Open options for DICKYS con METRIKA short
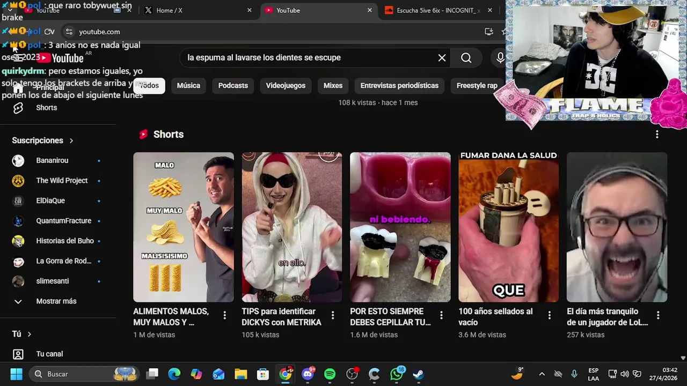 [333, 315]
